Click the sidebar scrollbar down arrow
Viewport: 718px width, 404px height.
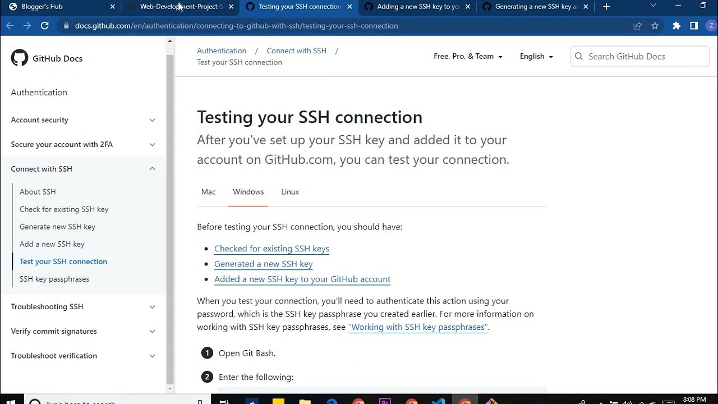click(170, 388)
